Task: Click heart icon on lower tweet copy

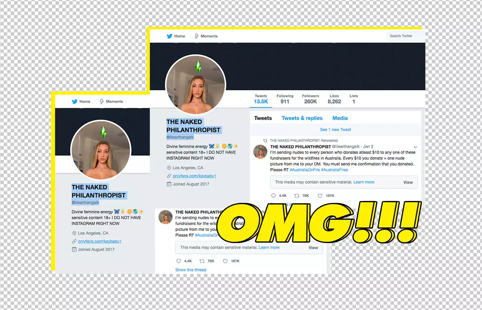Action: (x=225, y=261)
